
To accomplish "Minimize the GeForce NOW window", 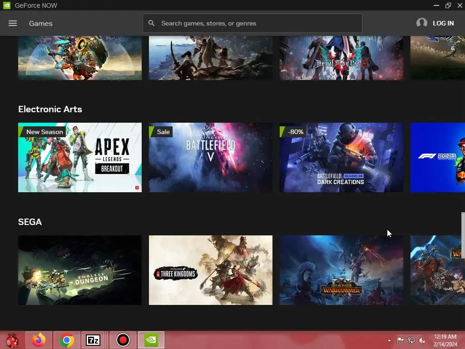I will coord(436,5).
